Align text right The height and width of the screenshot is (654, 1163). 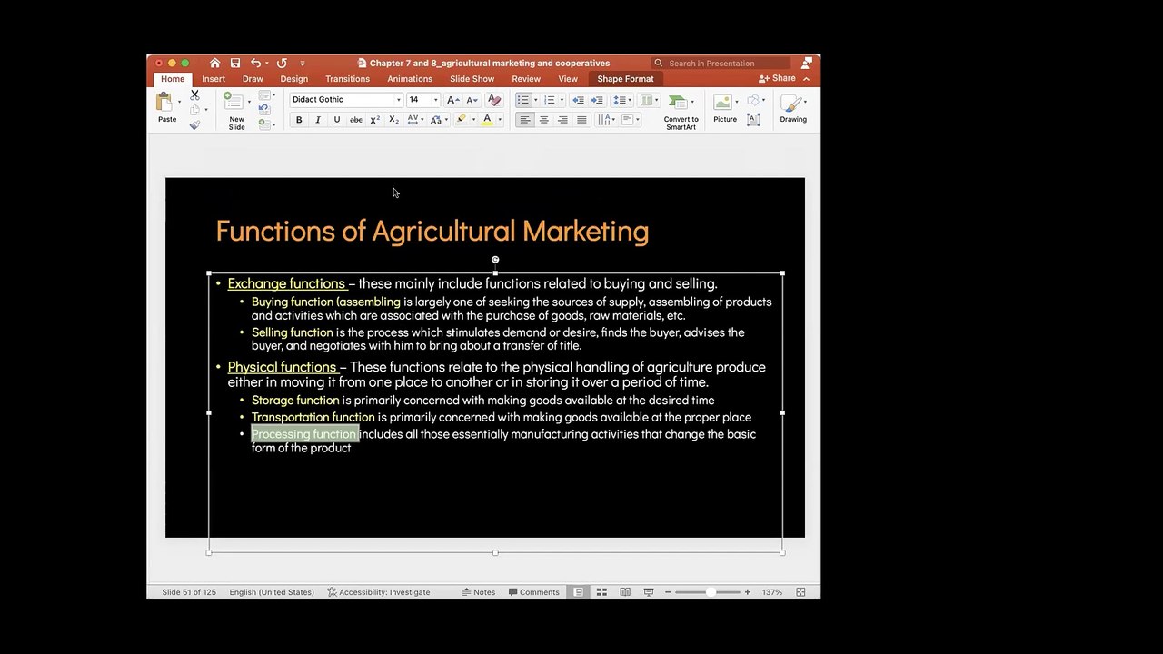click(x=563, y=120)
